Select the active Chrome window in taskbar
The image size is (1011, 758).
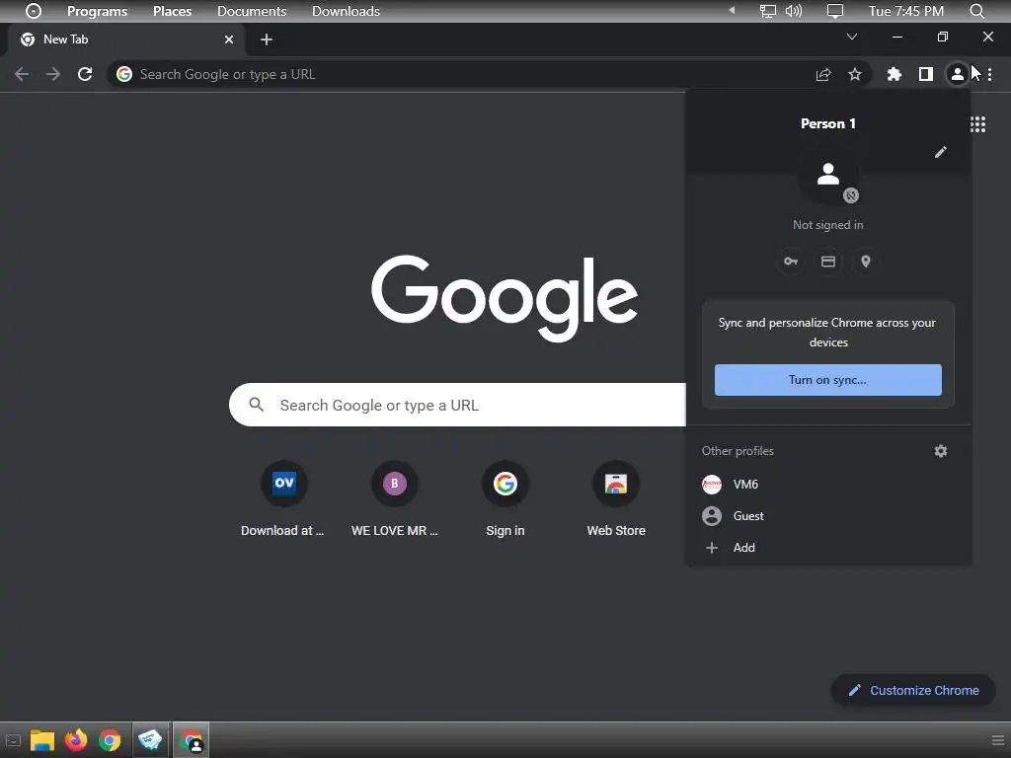pos(191,740)
